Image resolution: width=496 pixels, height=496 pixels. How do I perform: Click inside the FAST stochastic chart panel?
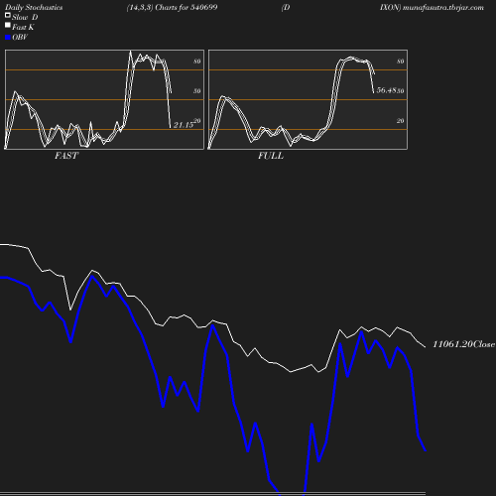[x=104, y=99]
